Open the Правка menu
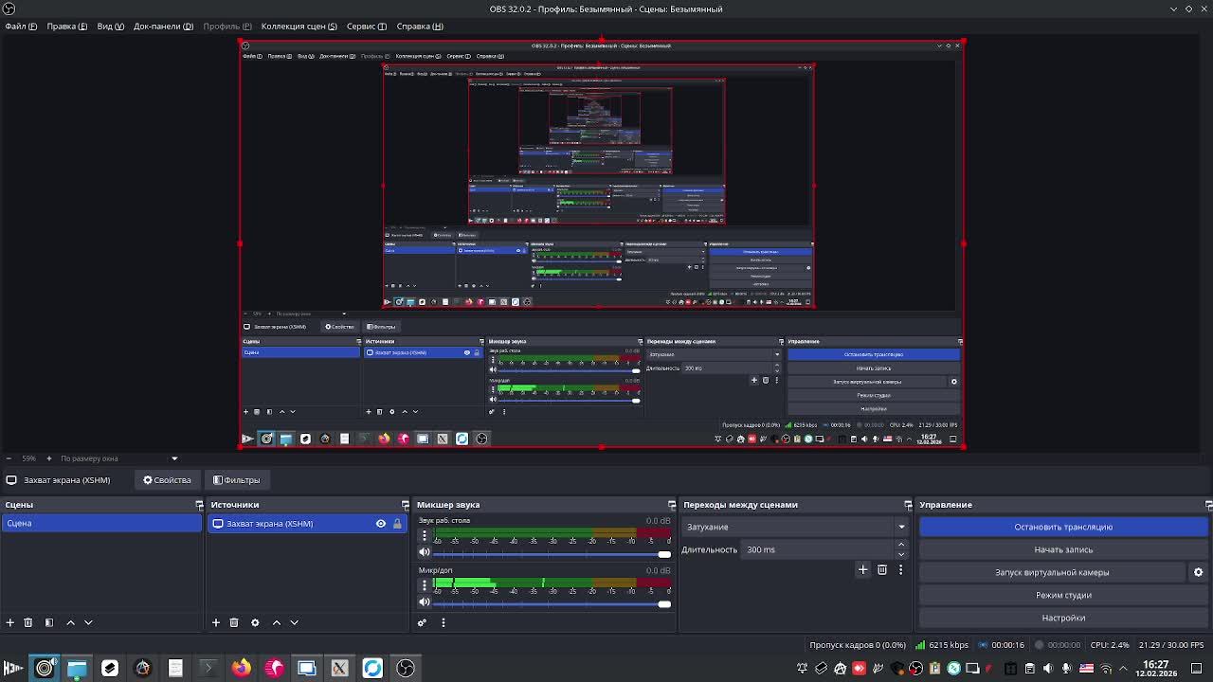The image size is (1213, 682). point(66,27)
